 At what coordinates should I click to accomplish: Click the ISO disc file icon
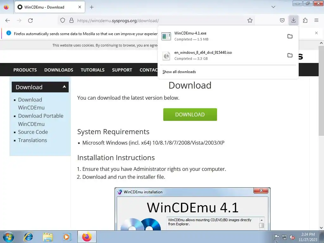[x=166, y=56]
